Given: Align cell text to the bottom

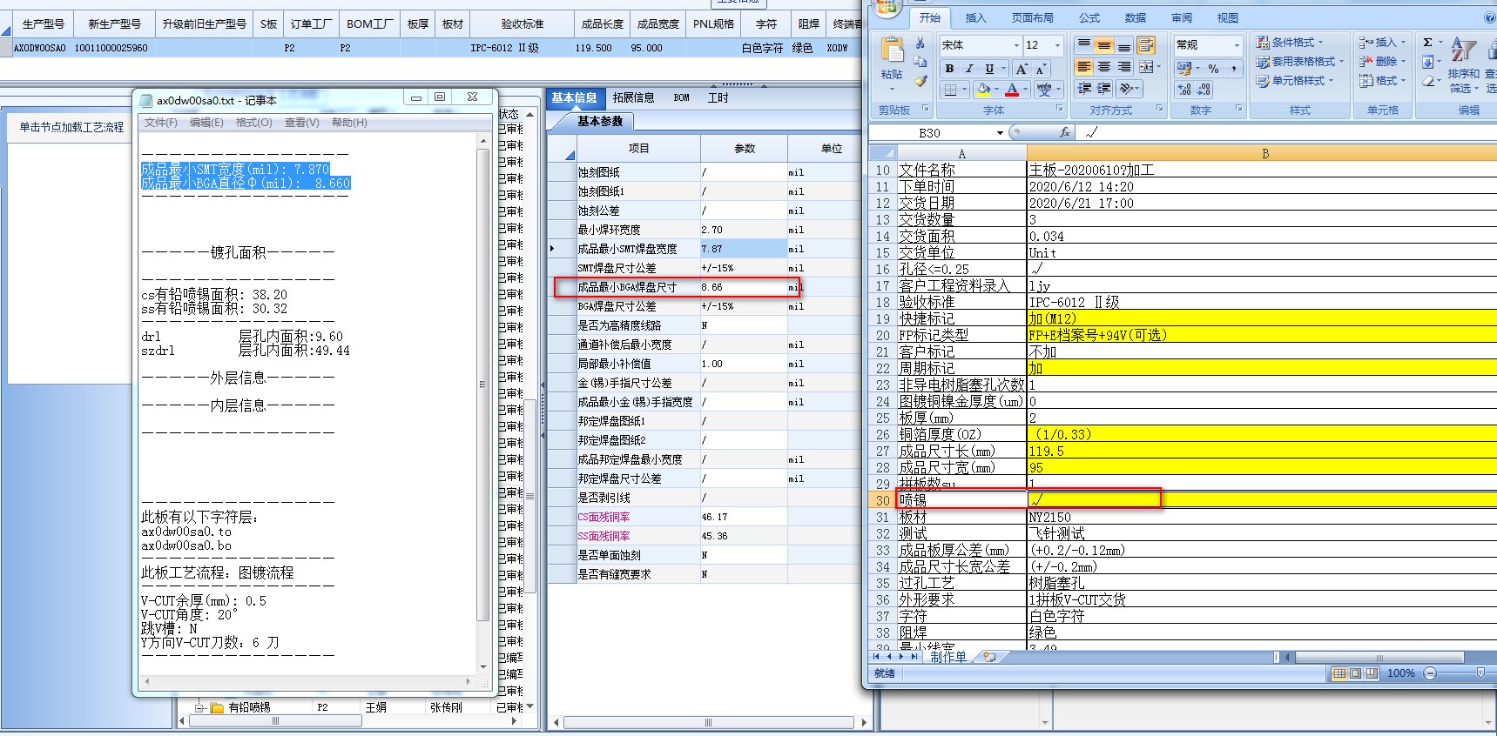Looking at the screenshot, I should (1124, 44).
